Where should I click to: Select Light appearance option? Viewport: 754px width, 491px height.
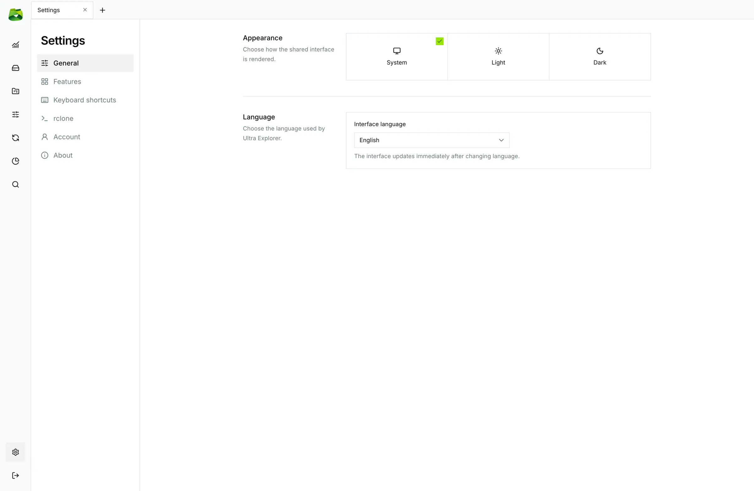498,56
